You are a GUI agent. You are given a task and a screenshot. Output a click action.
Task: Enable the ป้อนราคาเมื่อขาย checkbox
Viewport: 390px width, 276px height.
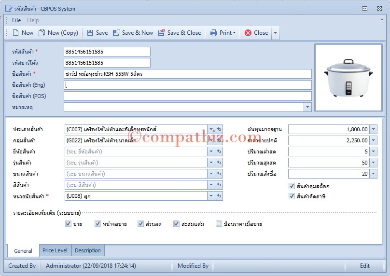click(219, 224)
